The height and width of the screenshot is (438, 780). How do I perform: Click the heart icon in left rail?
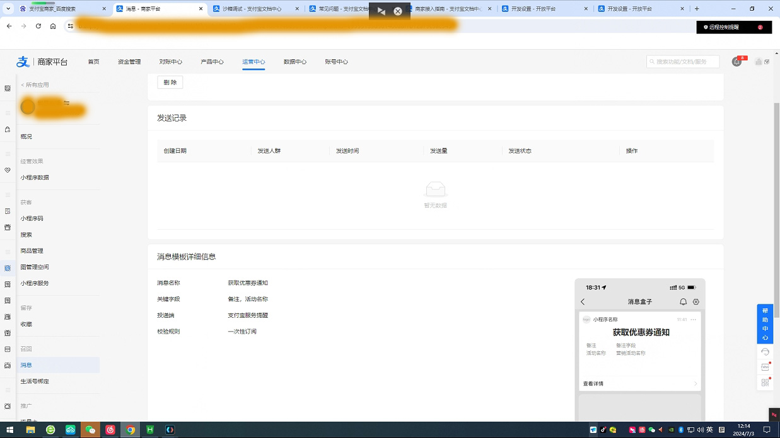pos(8,170)
